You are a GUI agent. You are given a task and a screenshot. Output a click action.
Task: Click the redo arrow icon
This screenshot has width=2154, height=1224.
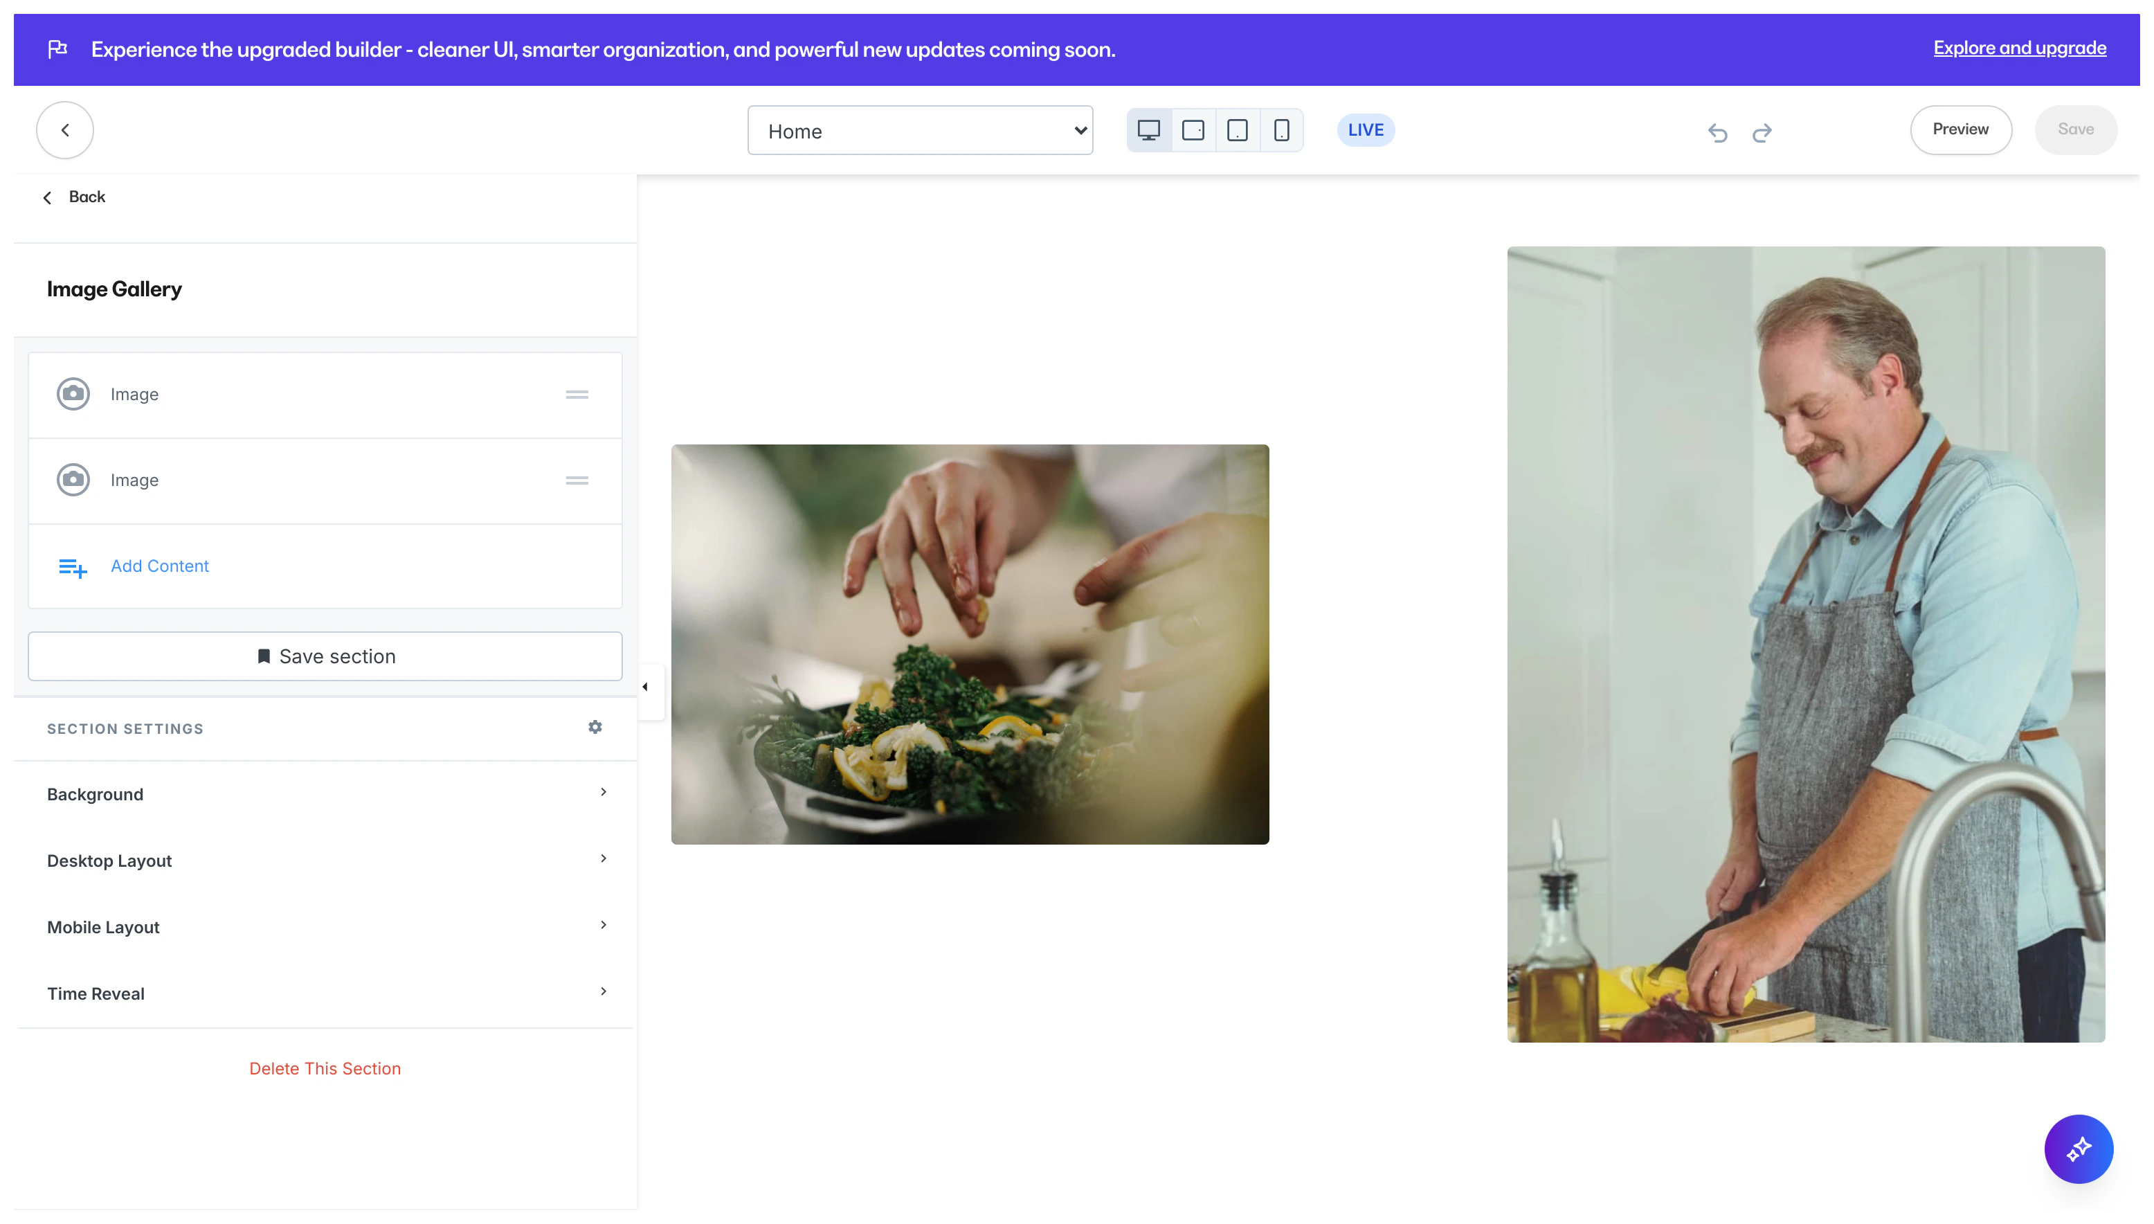coord(1762,133)
